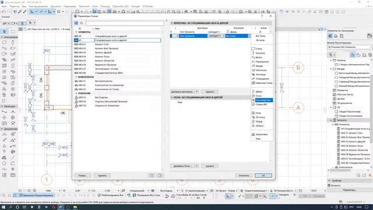Open ИКЭ-02 Каталог Всех Проемов in navigator

point(354,138)
